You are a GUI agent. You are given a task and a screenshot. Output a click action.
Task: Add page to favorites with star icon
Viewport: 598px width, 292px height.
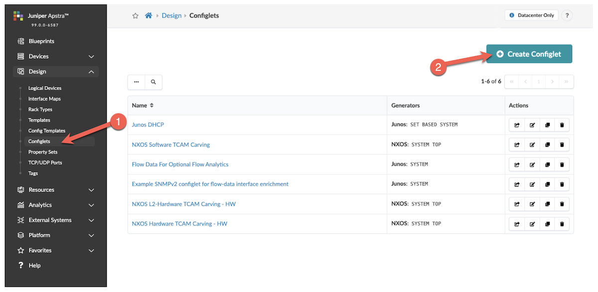pyautogui.click(x=135, y=15)
